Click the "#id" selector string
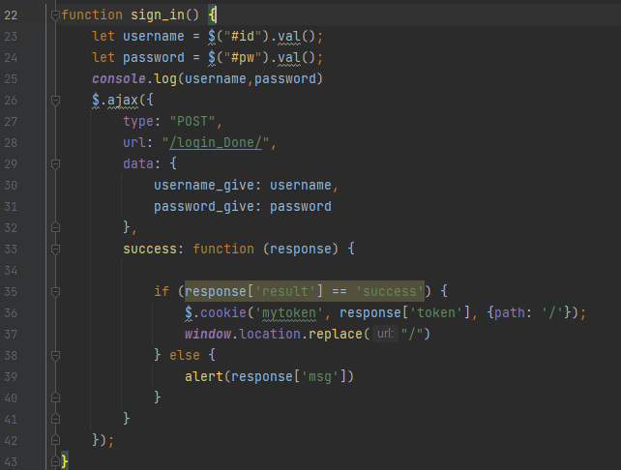 tap(243, 37)
